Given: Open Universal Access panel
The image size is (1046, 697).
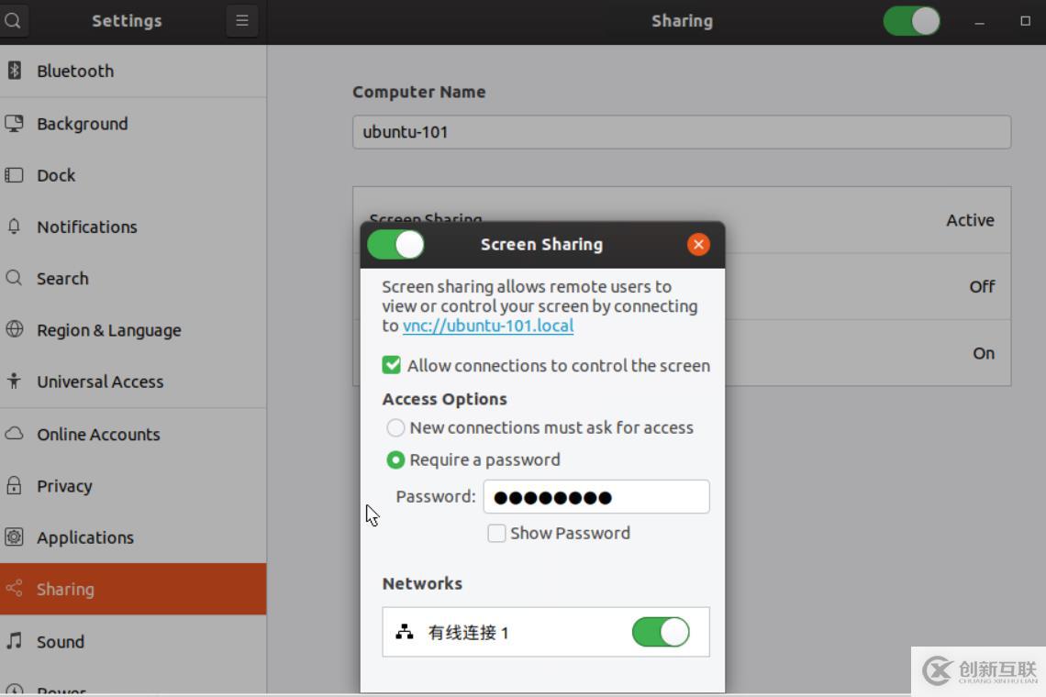Looking at the screenshot, I should point(133,382).
